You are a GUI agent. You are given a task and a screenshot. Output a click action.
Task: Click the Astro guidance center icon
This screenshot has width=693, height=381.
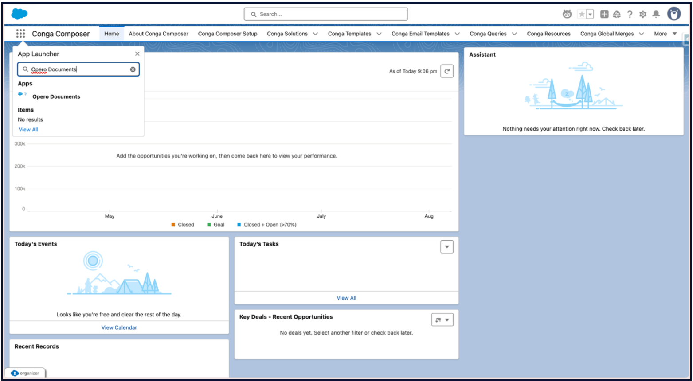tap(567, 14)
